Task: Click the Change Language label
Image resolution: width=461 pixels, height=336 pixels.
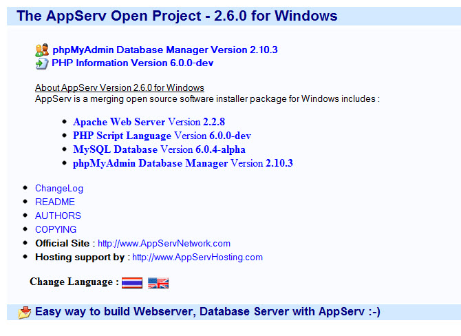Action: (74, 282)
